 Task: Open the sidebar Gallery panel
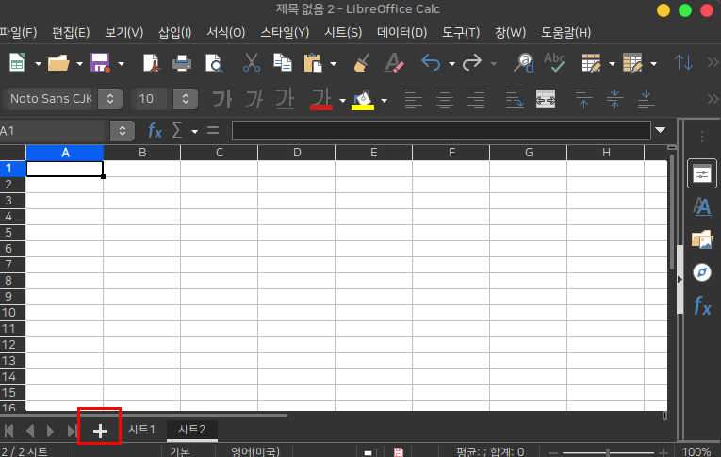pos(701,239)
